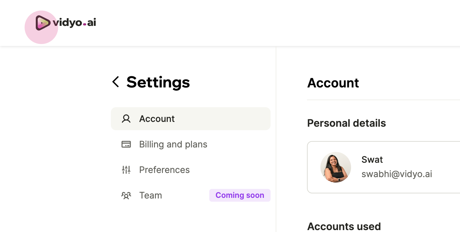This screenshot has width=460, height=232.
Task: Click the sliders icon next to Preferences
Action: click(126, 170)
